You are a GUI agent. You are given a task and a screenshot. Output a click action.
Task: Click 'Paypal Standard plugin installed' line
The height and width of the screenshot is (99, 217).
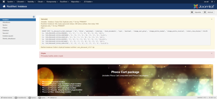coord(61,86)
